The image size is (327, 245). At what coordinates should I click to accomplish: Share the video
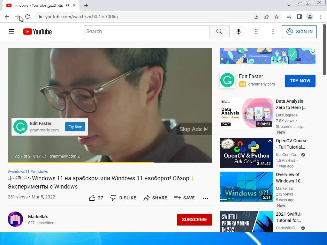pos(156,198)
